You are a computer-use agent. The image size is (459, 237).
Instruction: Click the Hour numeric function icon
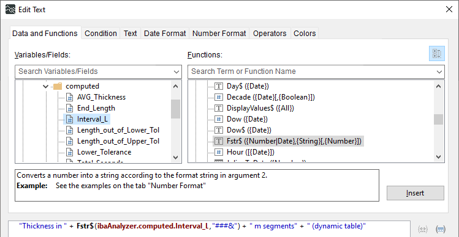pyautogui.click(x=219, y=152)
